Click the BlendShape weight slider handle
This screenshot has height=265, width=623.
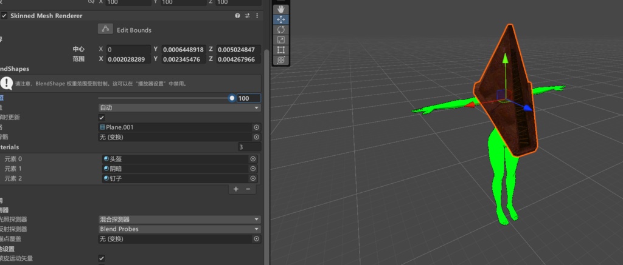pos(232,98)
